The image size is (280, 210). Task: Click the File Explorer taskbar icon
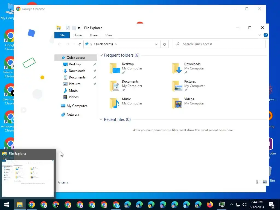(20, 205)
